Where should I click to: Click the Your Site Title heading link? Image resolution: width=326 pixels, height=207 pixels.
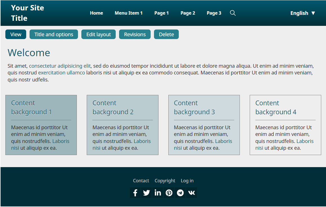point(28,13)
